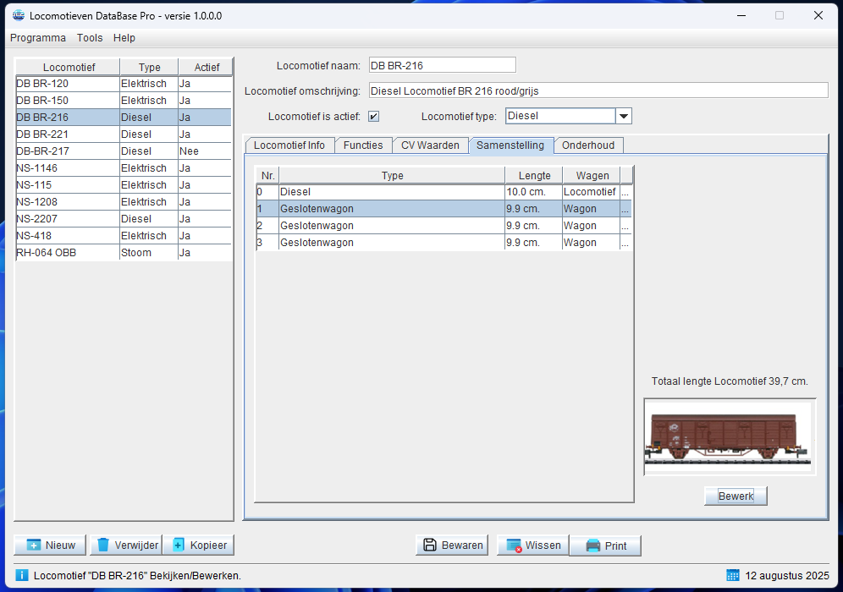Click the Verwijder button
This screenshot has height=592, width=843.
(126, 545)
